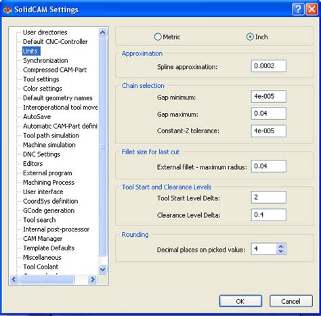Click the horizontal scrollbar thumb in tree
This screenshot has height=316, width=321.
click(x=47, y=279)
